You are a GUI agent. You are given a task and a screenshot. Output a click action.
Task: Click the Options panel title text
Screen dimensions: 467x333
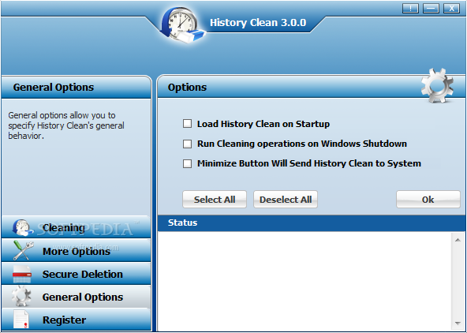click(x=187, y=88)
